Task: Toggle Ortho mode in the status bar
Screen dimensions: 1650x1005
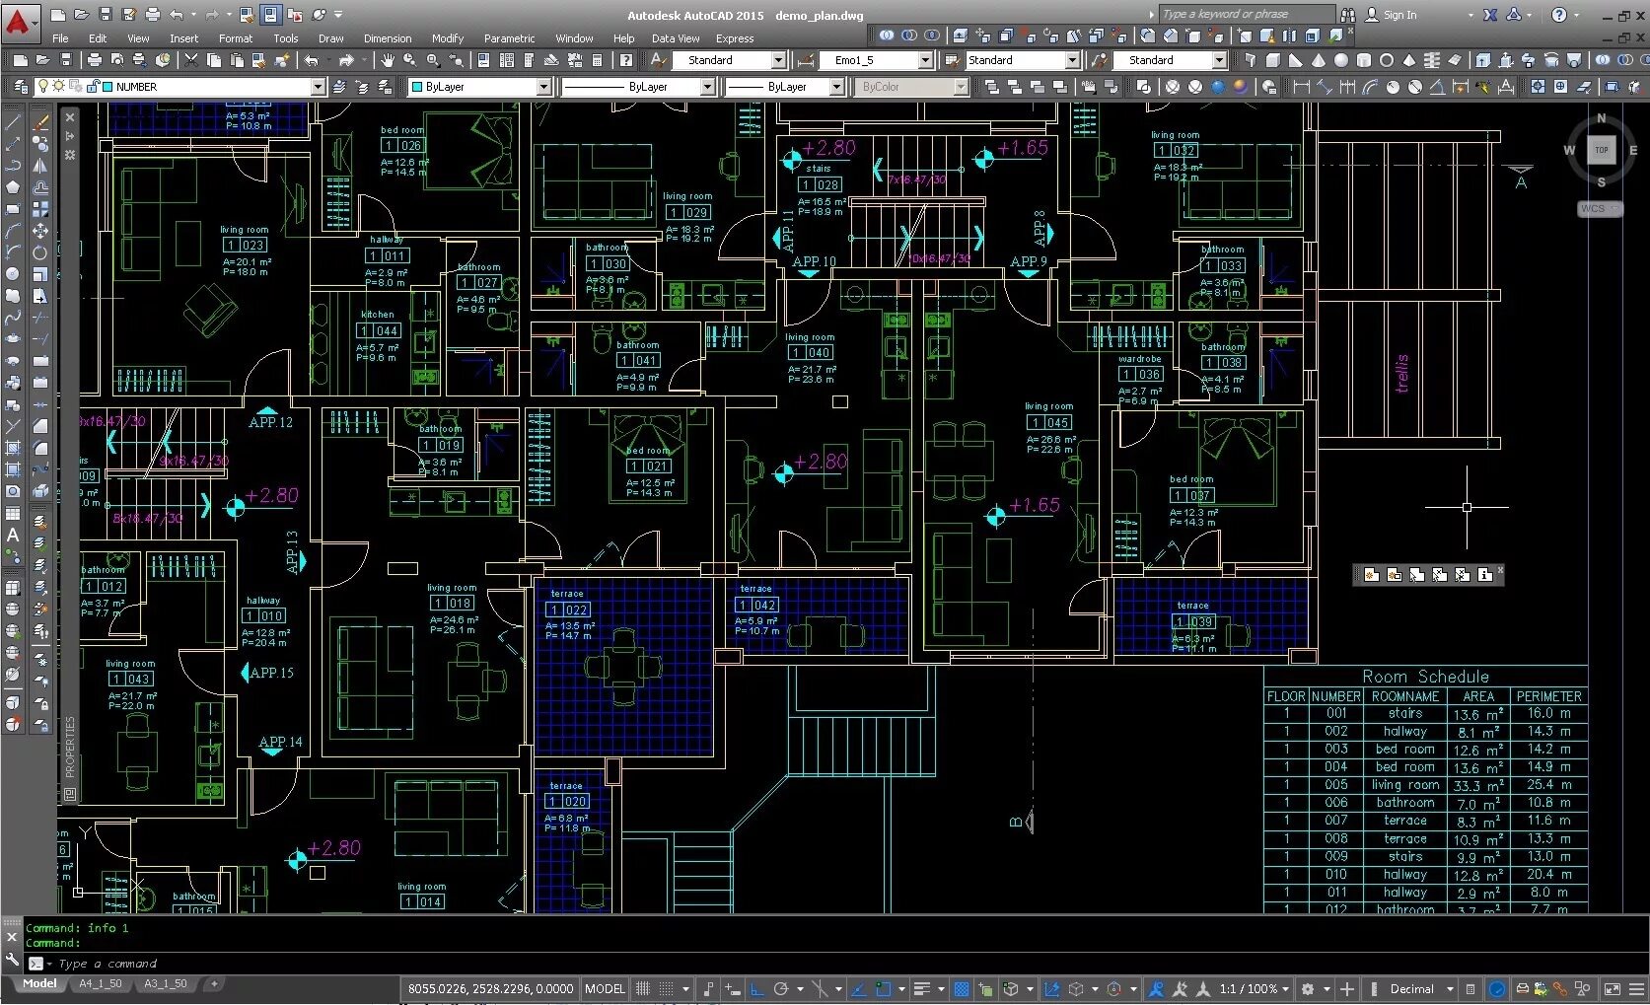Action: (x=756, y=988)
